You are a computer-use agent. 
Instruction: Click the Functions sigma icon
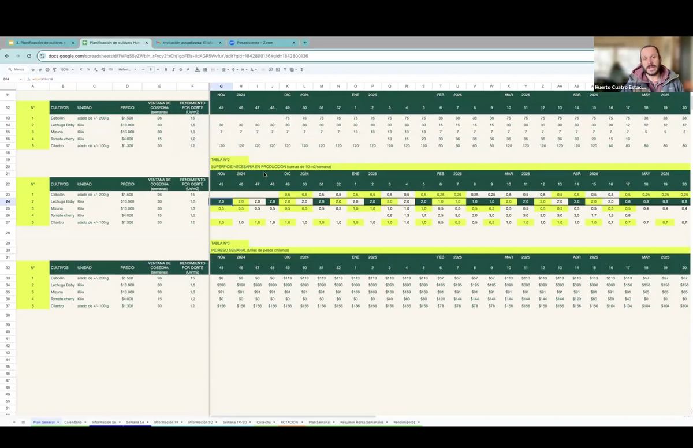[x=301, y=69]
